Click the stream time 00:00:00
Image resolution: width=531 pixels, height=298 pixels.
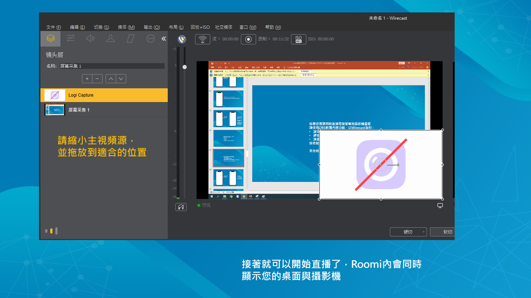pyautogui.click(x=230, y=39)
